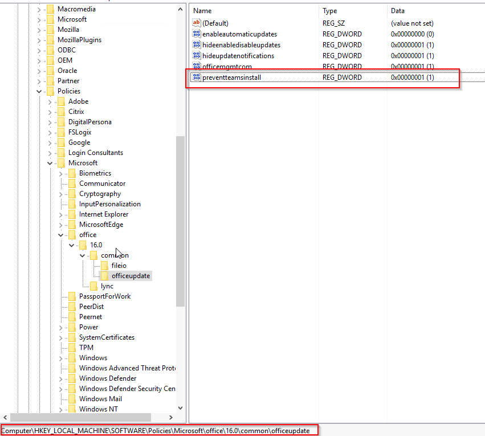
Task: Click the Communicator folder icon
Action: 72,184
